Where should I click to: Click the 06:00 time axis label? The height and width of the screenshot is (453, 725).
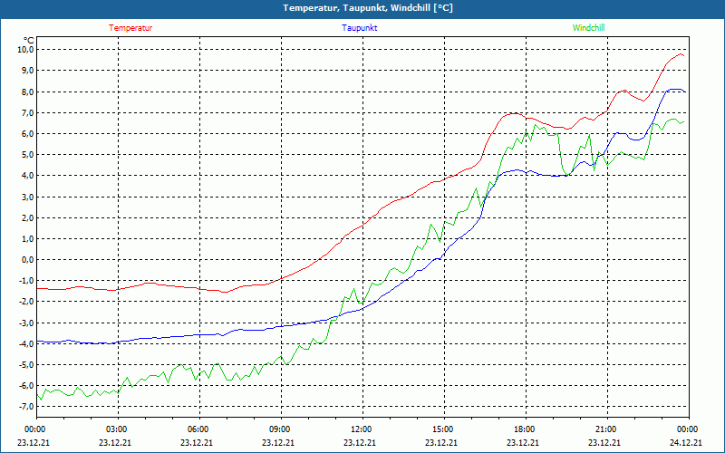[198, 429]
